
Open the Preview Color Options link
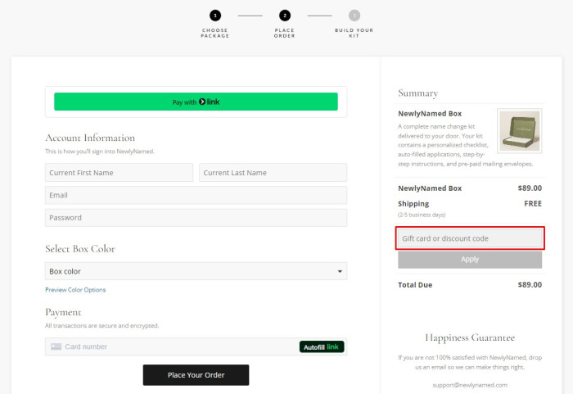click(75, 290)
